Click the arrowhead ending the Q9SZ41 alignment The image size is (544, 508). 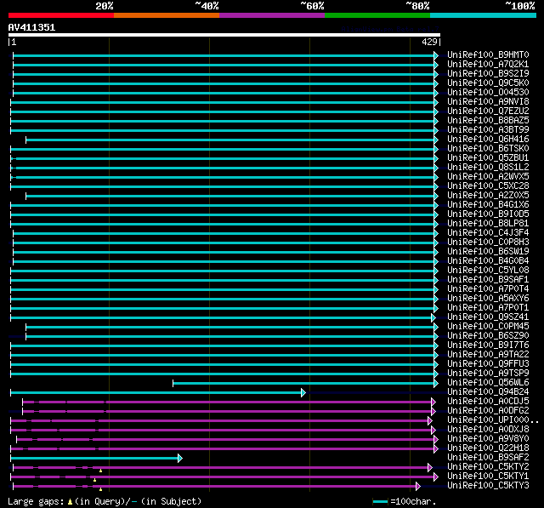(433, 317)
